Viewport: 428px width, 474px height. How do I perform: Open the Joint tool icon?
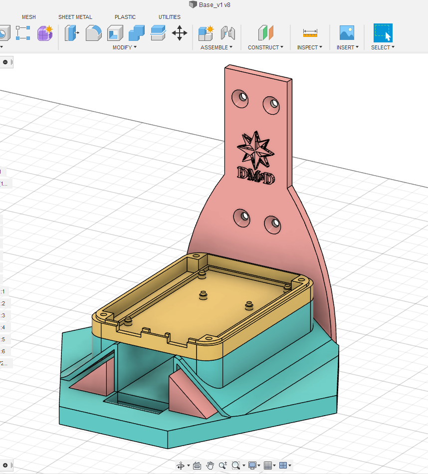[227, 33]
